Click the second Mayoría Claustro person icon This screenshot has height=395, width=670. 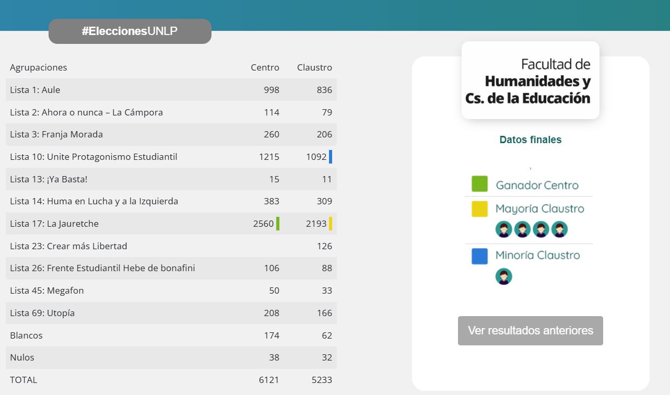coord(522,229)
